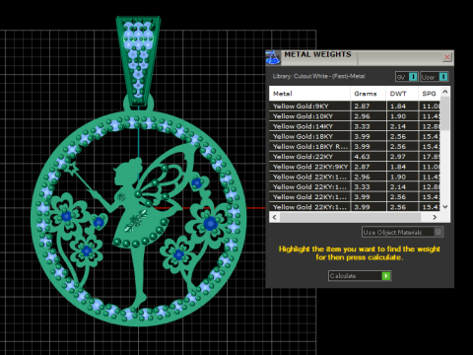Viewport: 473px width, 355px height.
Task: Sort by SPG column header
Action: point(429,94)
